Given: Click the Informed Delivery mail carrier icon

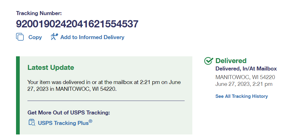Looking at the screenshot, I should (x=55, y=37).
